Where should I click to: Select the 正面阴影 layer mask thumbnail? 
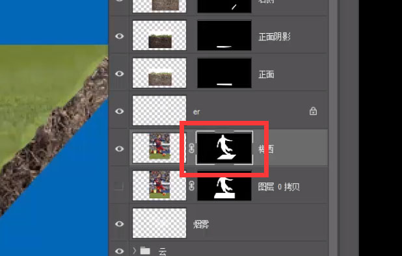224,35
